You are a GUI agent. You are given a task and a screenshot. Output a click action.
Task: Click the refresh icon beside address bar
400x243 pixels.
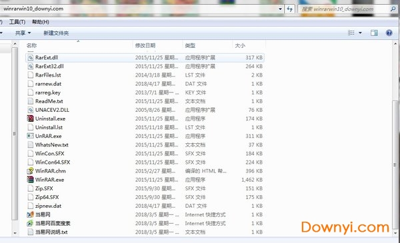click(289, 9)
